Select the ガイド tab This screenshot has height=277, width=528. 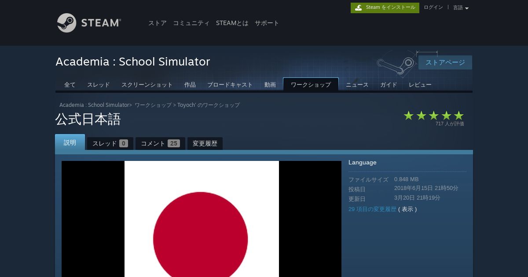coord(389,85)
